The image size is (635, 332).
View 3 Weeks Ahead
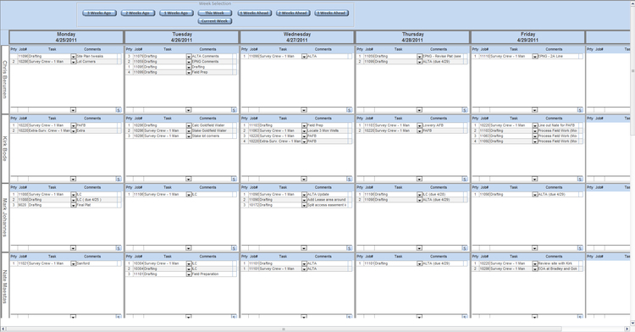coord(332,13)
